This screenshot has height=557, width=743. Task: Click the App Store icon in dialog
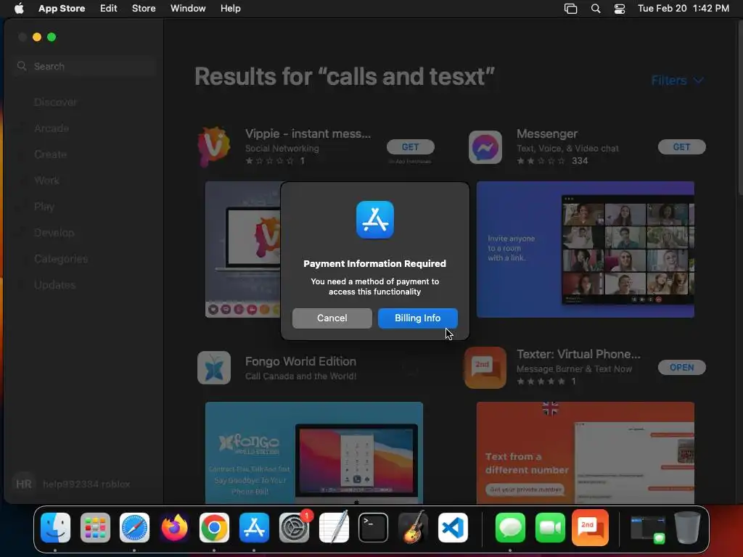click(x=375, y=220)
